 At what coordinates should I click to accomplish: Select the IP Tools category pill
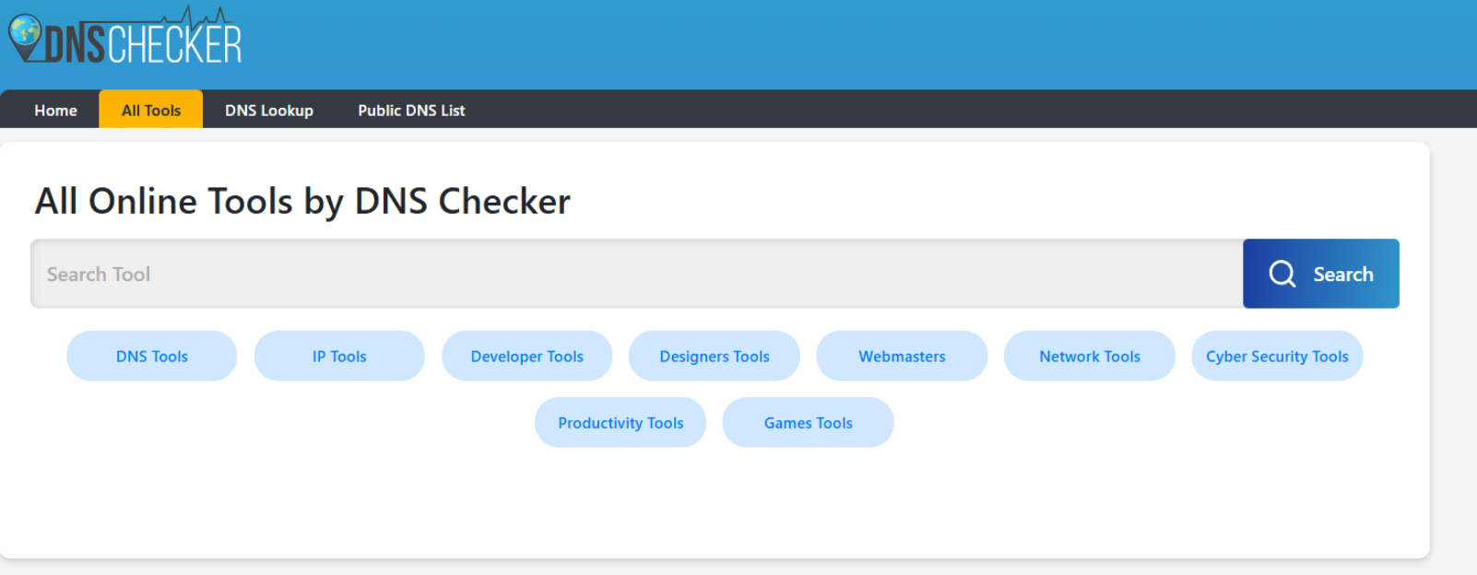339,357
